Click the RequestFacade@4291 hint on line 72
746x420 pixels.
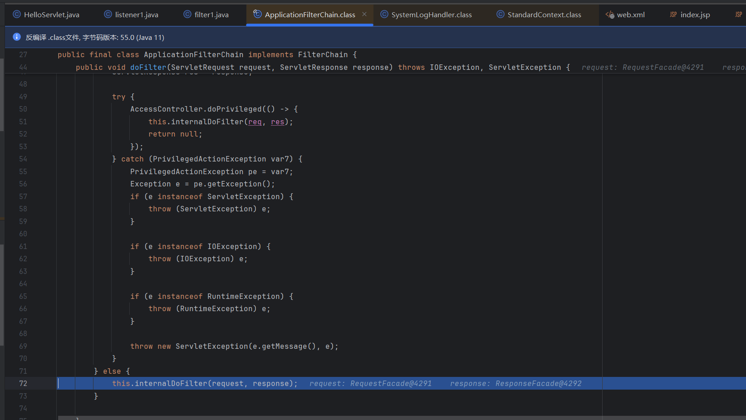(x=391, y=383)
